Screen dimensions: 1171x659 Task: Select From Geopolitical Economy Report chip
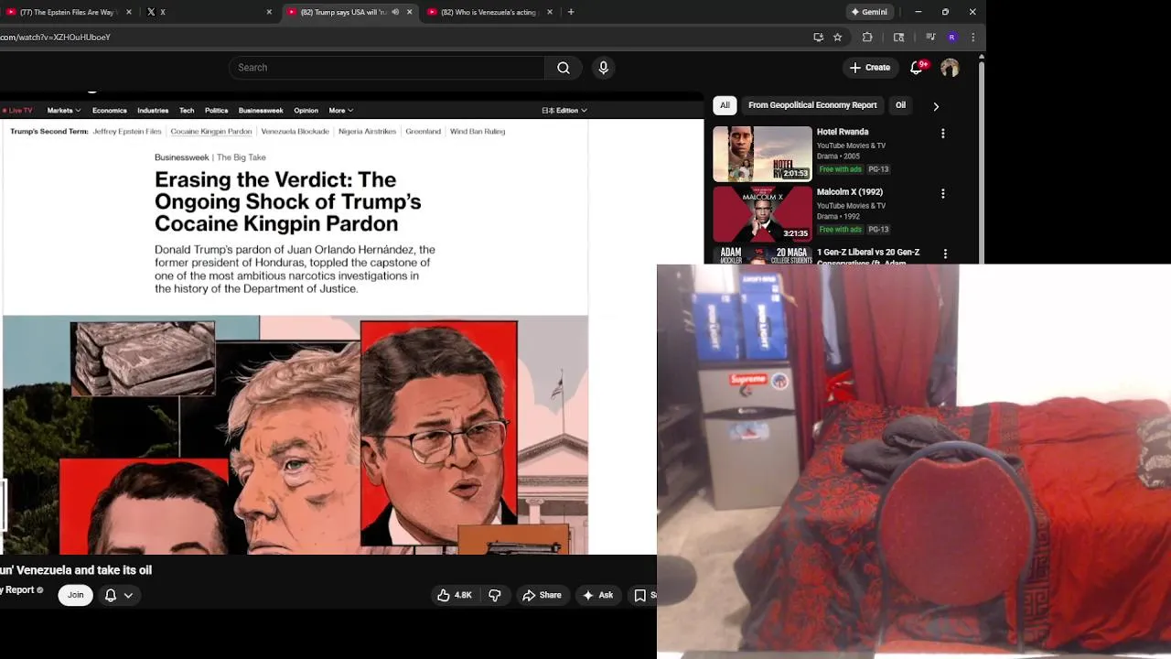click(x=812, y=105)
